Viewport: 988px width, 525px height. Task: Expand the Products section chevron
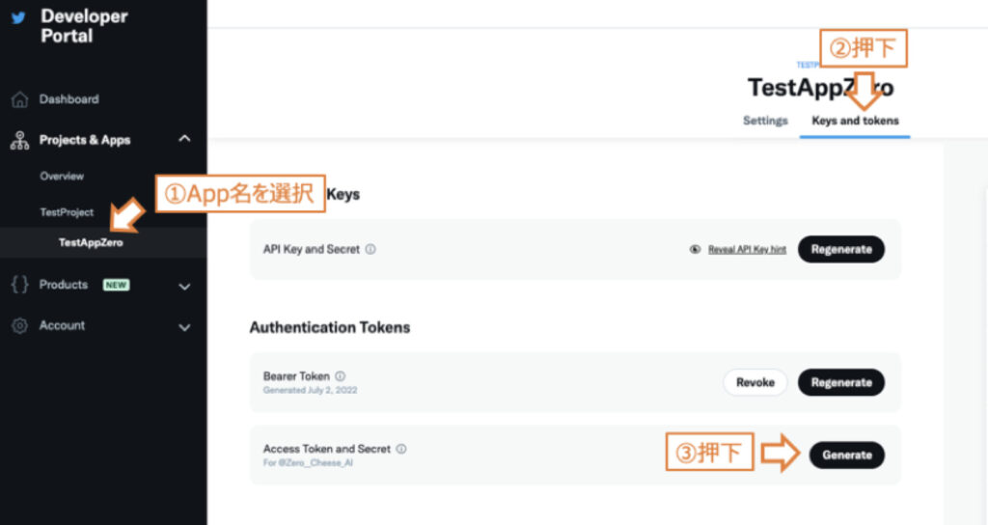184,287
